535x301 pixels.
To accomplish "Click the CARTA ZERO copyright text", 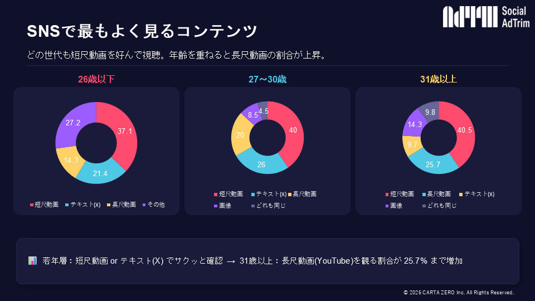I will [459, 293].
